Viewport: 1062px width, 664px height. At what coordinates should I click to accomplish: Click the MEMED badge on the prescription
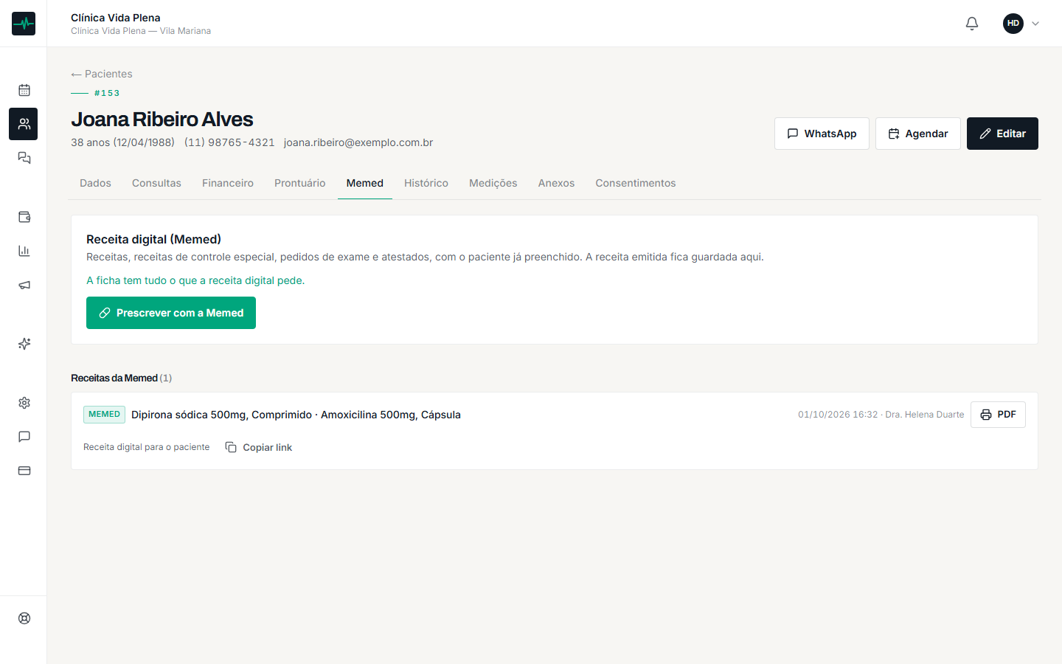pyautogui.click(x=104, y=415)
